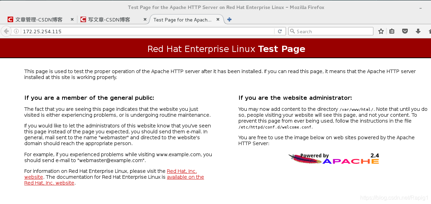Minimize the Firefox window
The image size is (431, 204).
(x=421, y=8)
